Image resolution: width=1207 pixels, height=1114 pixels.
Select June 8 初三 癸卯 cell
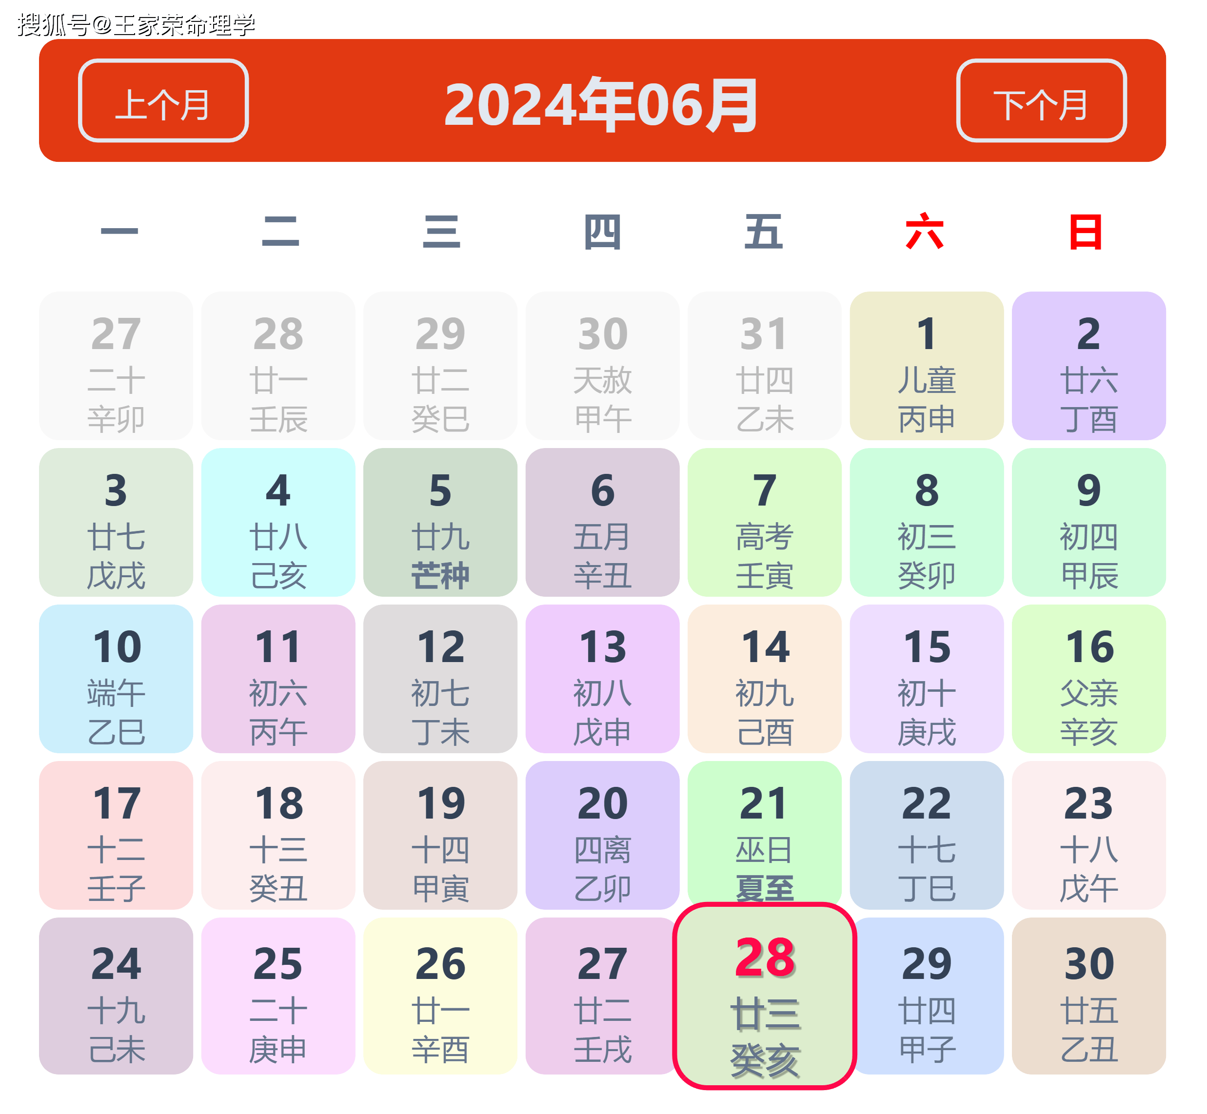click(927, 522)
